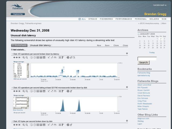172x129 pixels.
Task: Close the disk breakdown statistic panel
Action: pos(127,87)
